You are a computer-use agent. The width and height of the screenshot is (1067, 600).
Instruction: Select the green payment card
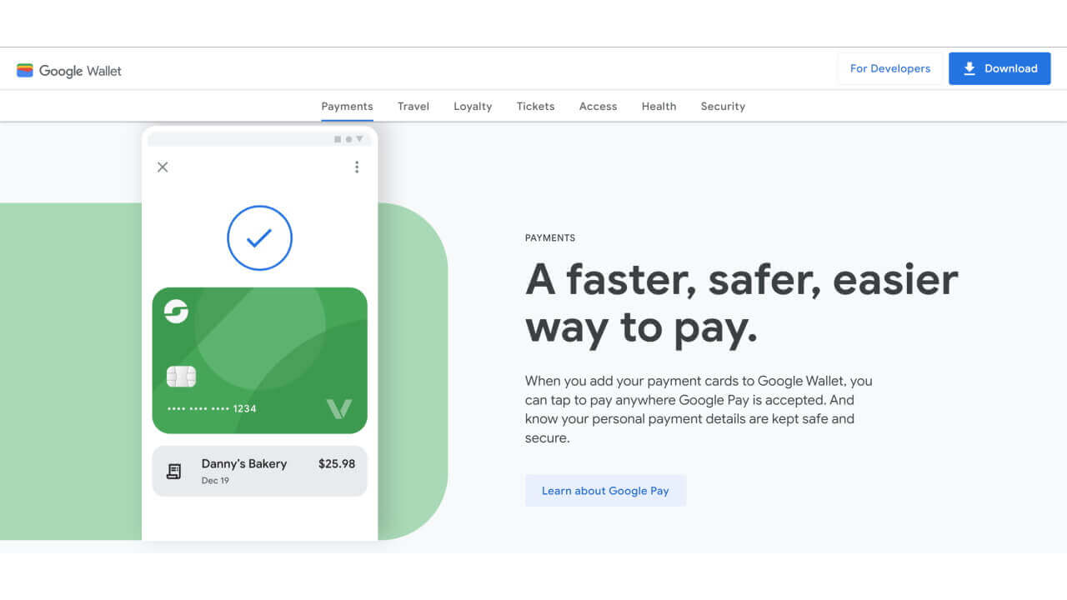pos(259,360)
